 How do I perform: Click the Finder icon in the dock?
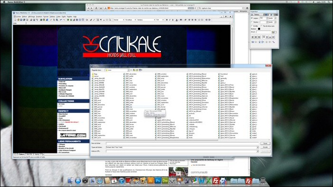71,181
